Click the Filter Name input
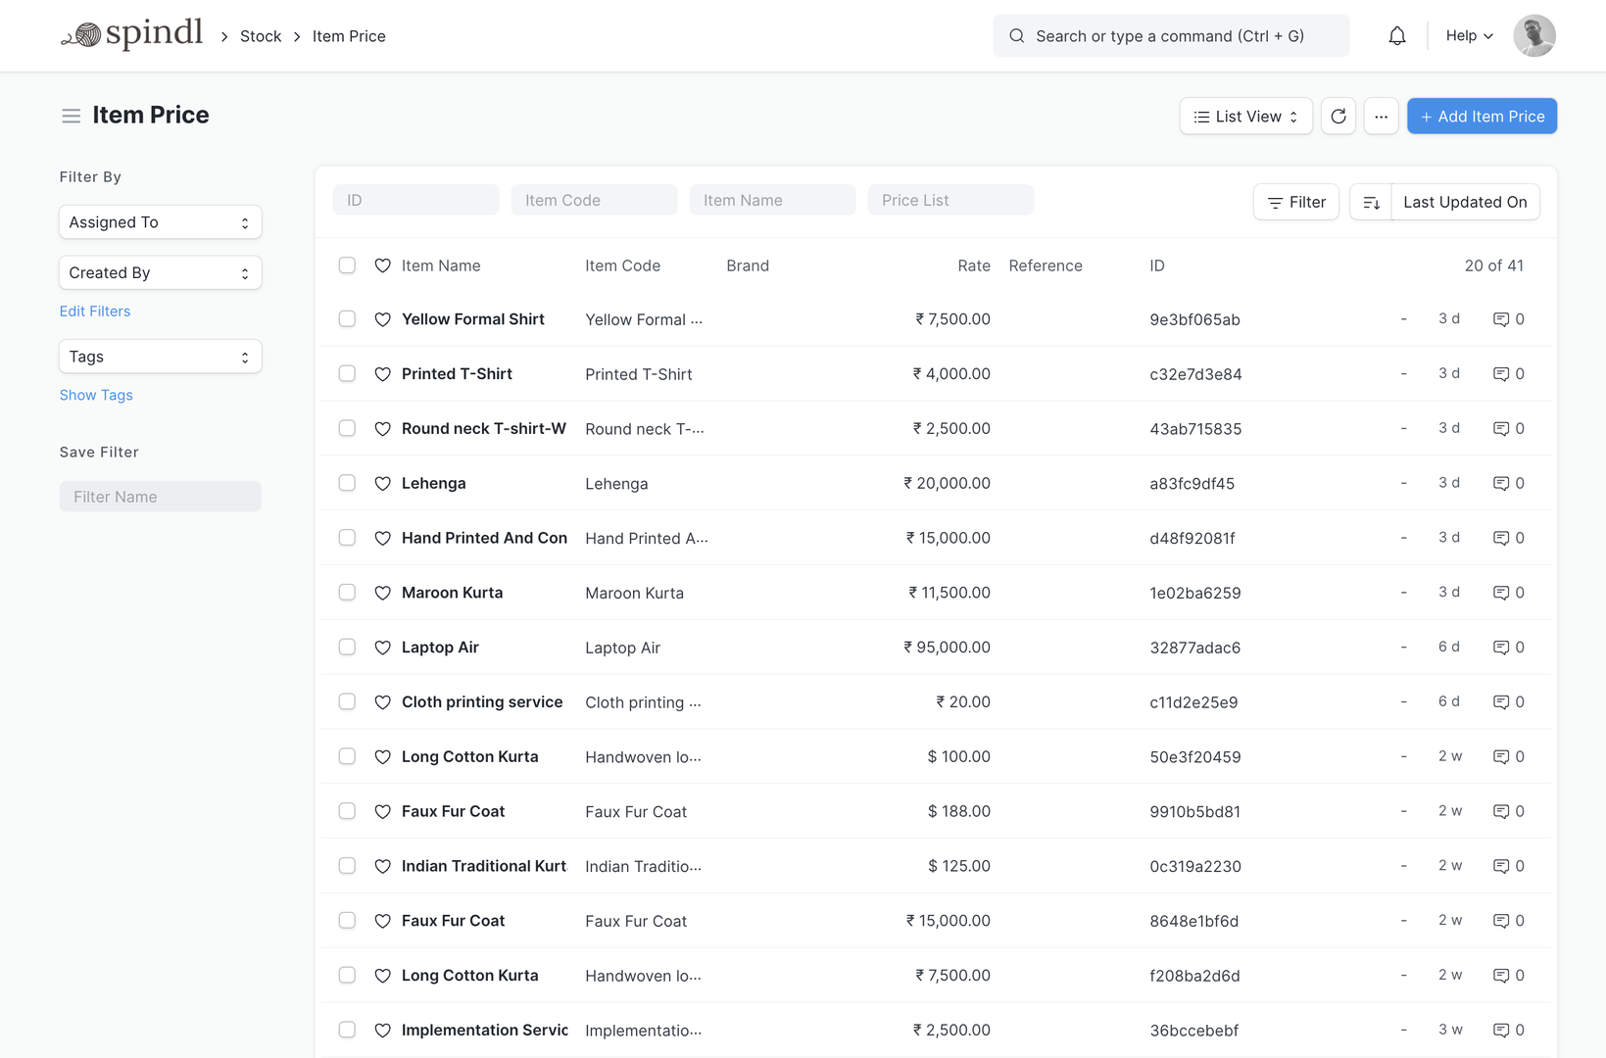1606x1058 pixels. 161,497
